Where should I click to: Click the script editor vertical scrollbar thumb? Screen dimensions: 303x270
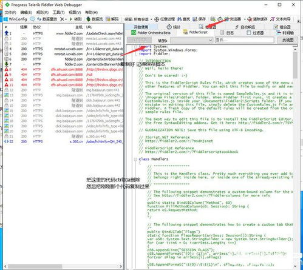point(295,65)
